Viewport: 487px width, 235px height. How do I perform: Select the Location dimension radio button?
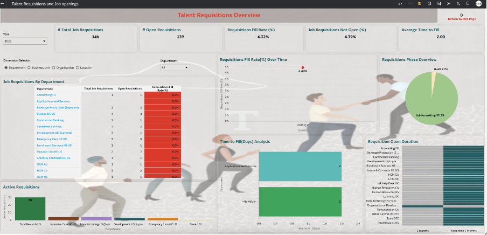[x=78, y=67]
